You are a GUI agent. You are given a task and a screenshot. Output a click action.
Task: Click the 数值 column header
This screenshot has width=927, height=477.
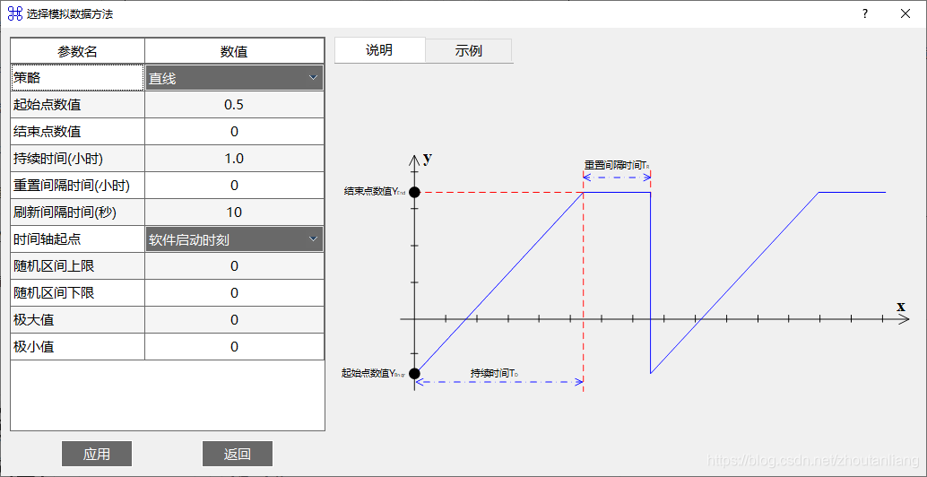[234, 51]
